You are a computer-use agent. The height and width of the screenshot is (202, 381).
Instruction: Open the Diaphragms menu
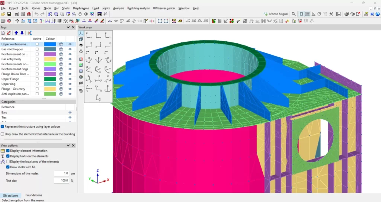[x=81, y=8]
